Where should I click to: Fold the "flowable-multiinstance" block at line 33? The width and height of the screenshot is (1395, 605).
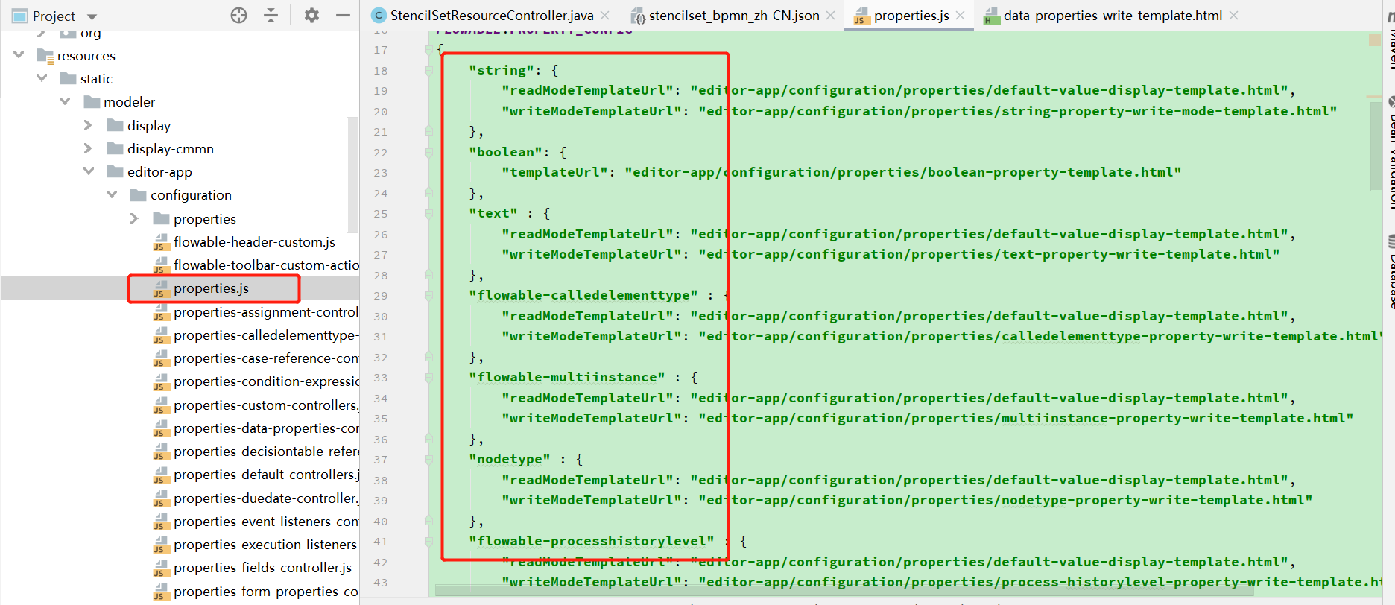pos(428,378)
